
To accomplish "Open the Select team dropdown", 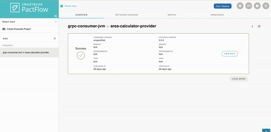I will (x=29, y=22).
